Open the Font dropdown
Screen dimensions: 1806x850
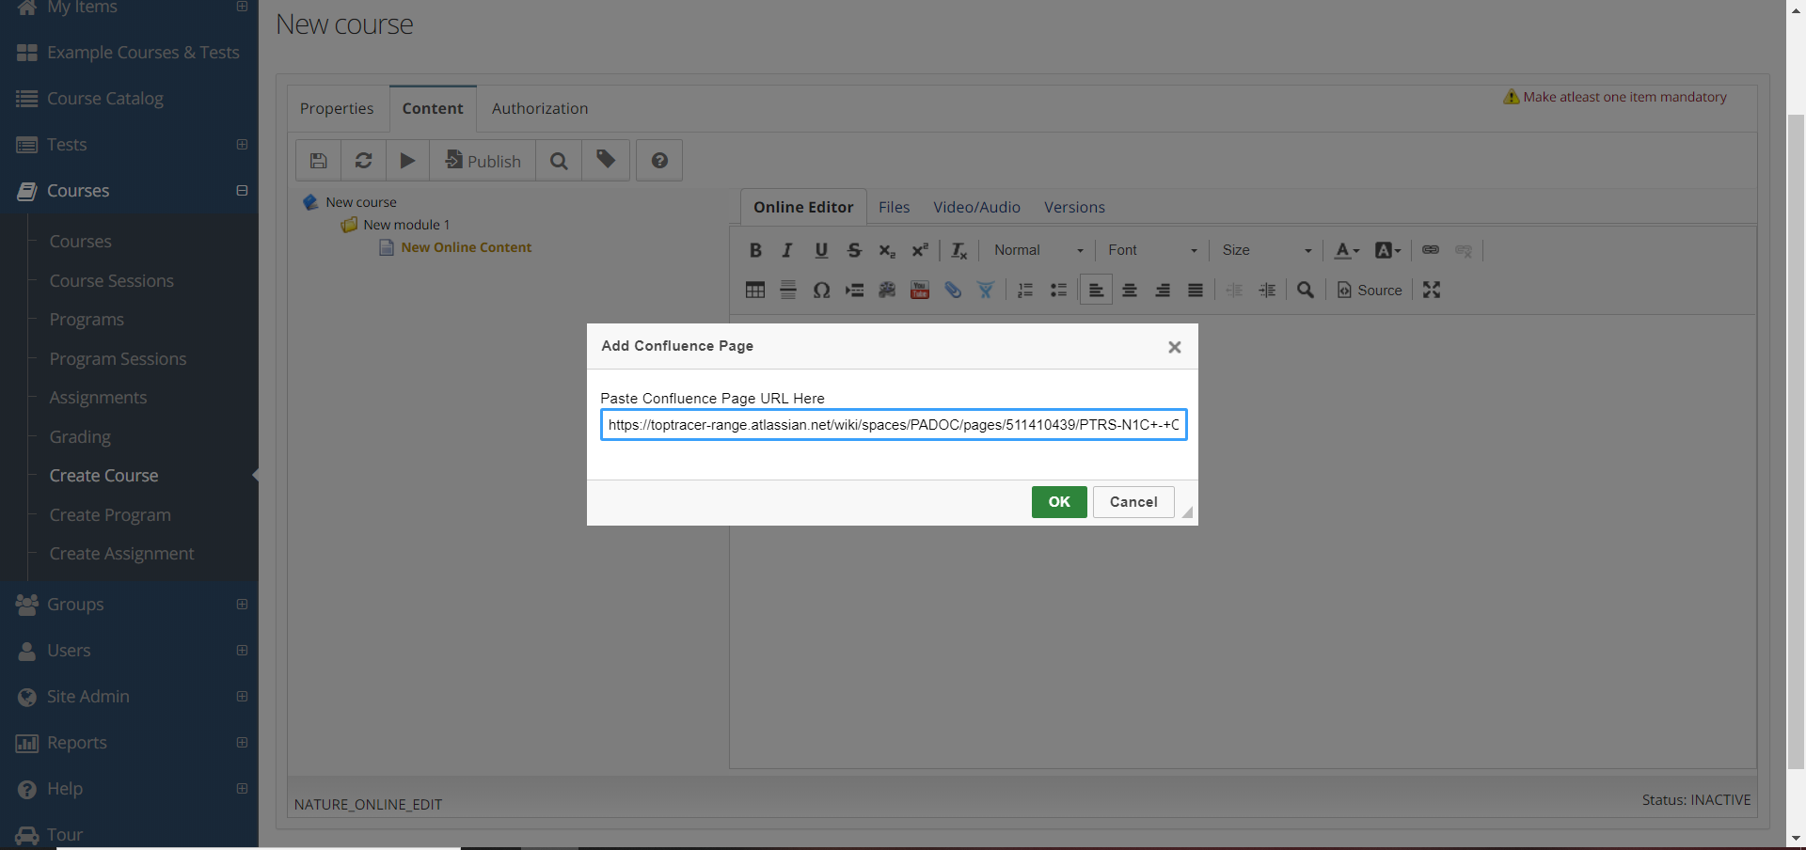(1152, 250)
